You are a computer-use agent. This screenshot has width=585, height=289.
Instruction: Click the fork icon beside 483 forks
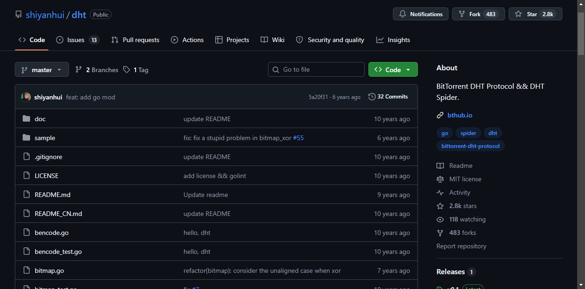click(x=440, y=233)
